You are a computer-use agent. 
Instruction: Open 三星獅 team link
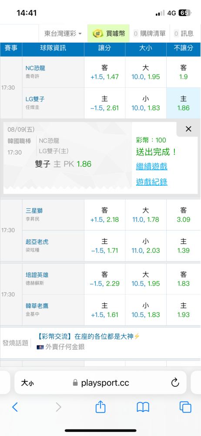pos(34,211)
